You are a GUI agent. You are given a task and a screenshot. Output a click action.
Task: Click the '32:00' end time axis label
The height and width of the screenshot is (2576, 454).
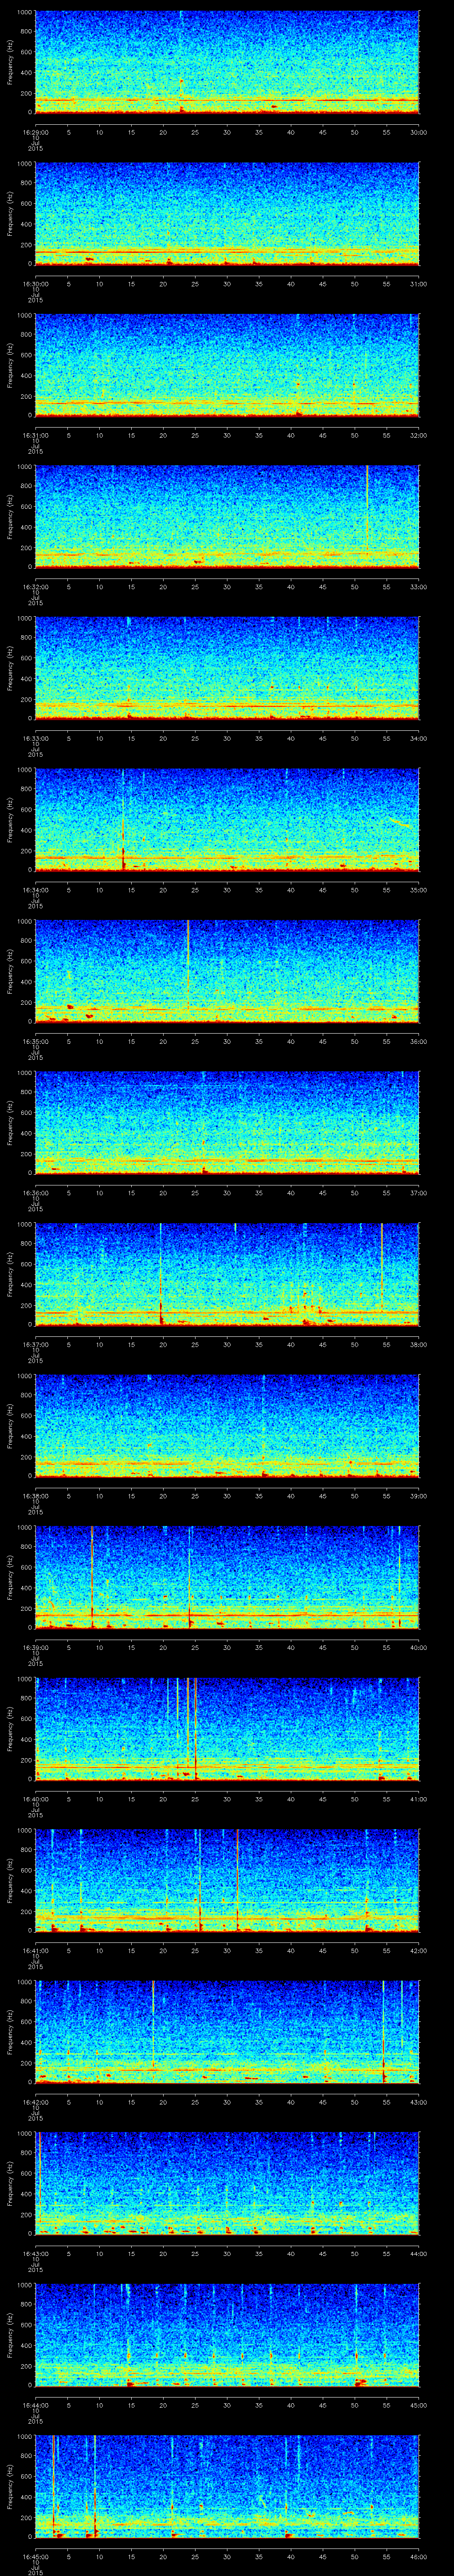click(418, 435)
